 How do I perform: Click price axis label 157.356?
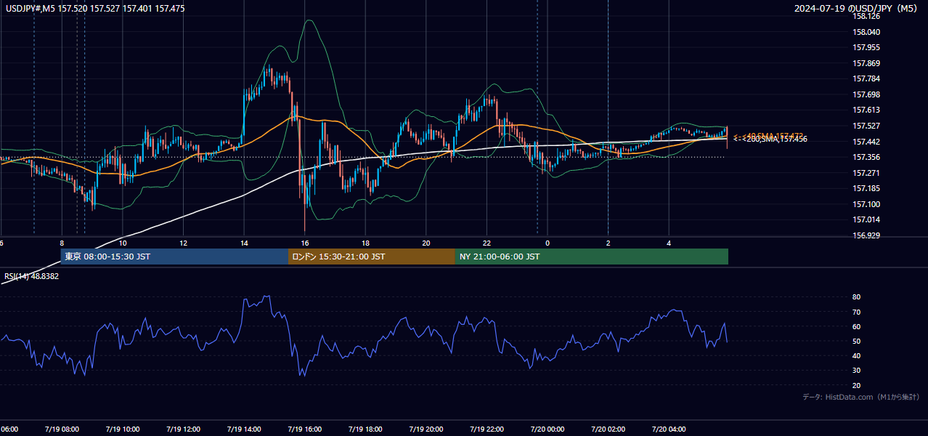pyautogui.click(x=866, y=157)
